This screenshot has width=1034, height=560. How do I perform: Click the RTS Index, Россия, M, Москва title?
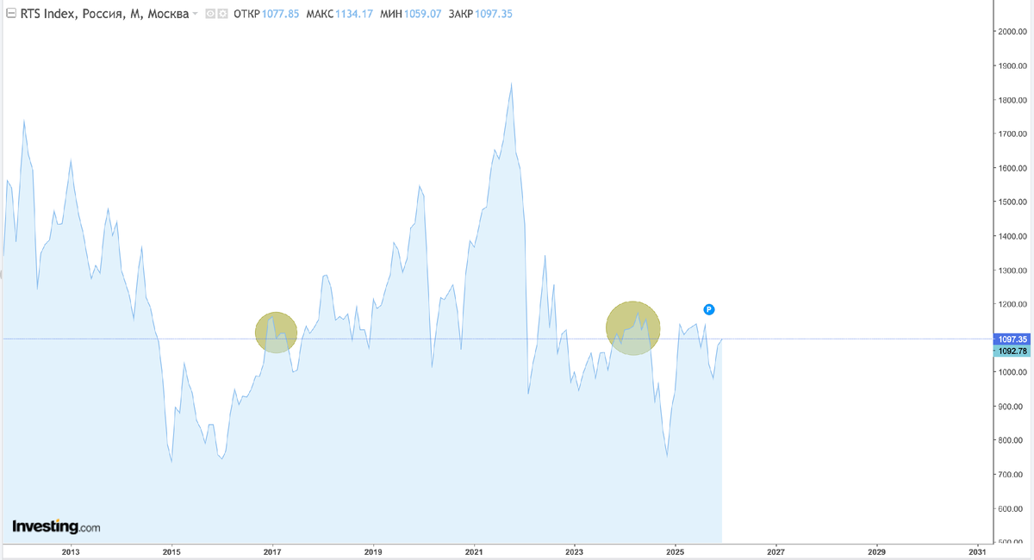pos(104,14)
